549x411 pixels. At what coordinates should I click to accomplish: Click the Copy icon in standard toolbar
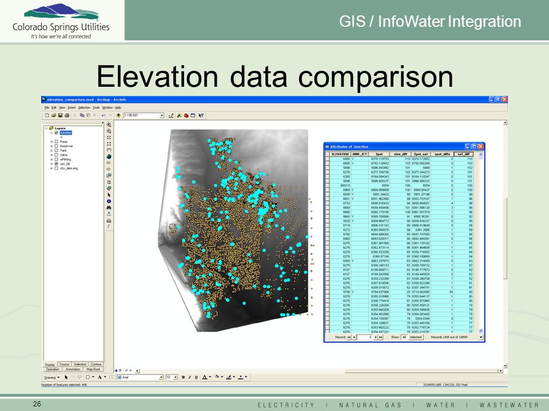pos(82,115)
